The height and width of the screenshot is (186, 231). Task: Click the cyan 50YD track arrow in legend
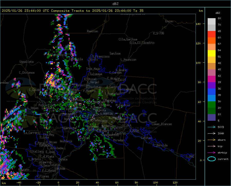click(x=211, y=127)
